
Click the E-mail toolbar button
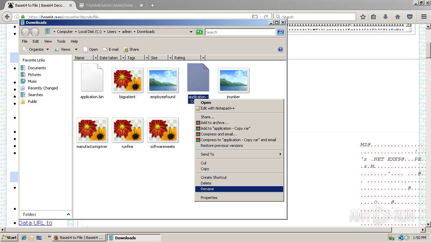110,49
